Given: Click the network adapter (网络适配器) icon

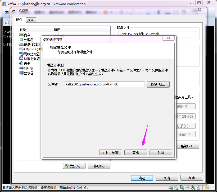Looking at the screenshot, I should tap(21, 54).
